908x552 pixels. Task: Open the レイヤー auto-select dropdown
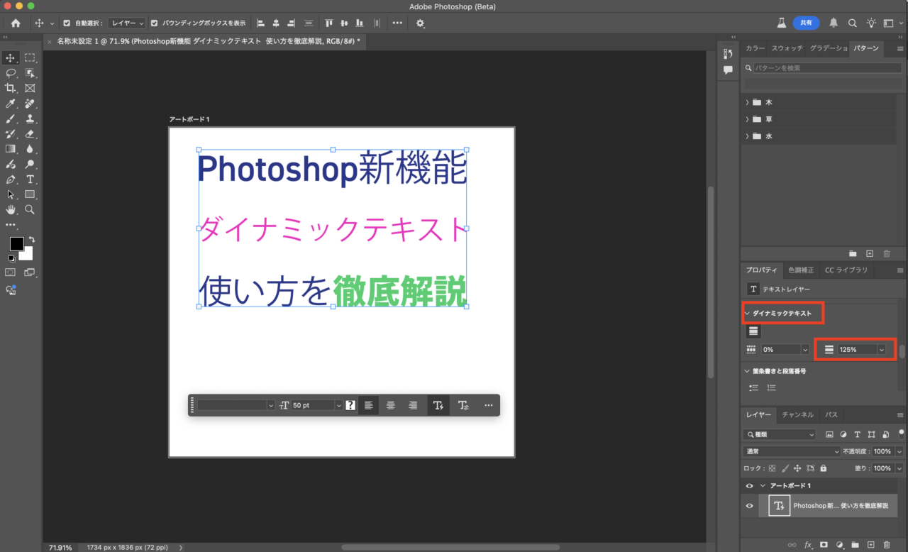point(127,23)
